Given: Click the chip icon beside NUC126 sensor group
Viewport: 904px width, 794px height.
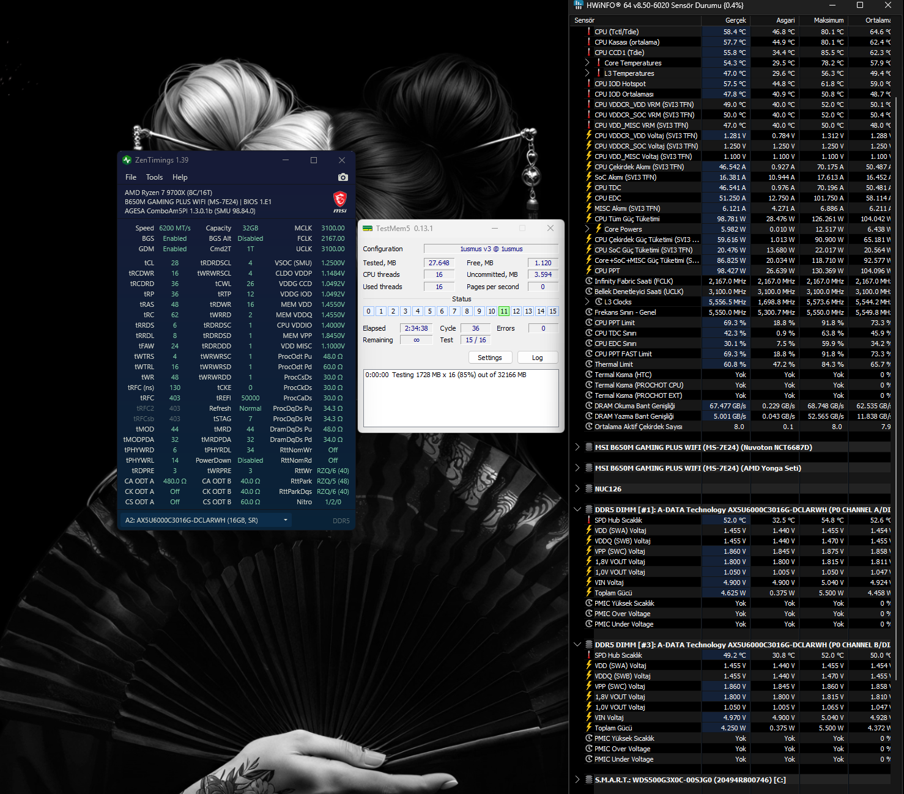Looking at the screenshot, I should [589, 489].
